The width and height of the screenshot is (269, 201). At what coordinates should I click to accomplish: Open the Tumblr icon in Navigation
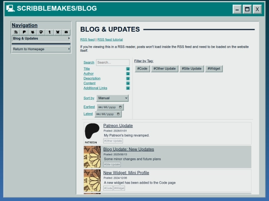tap(49, 32)
